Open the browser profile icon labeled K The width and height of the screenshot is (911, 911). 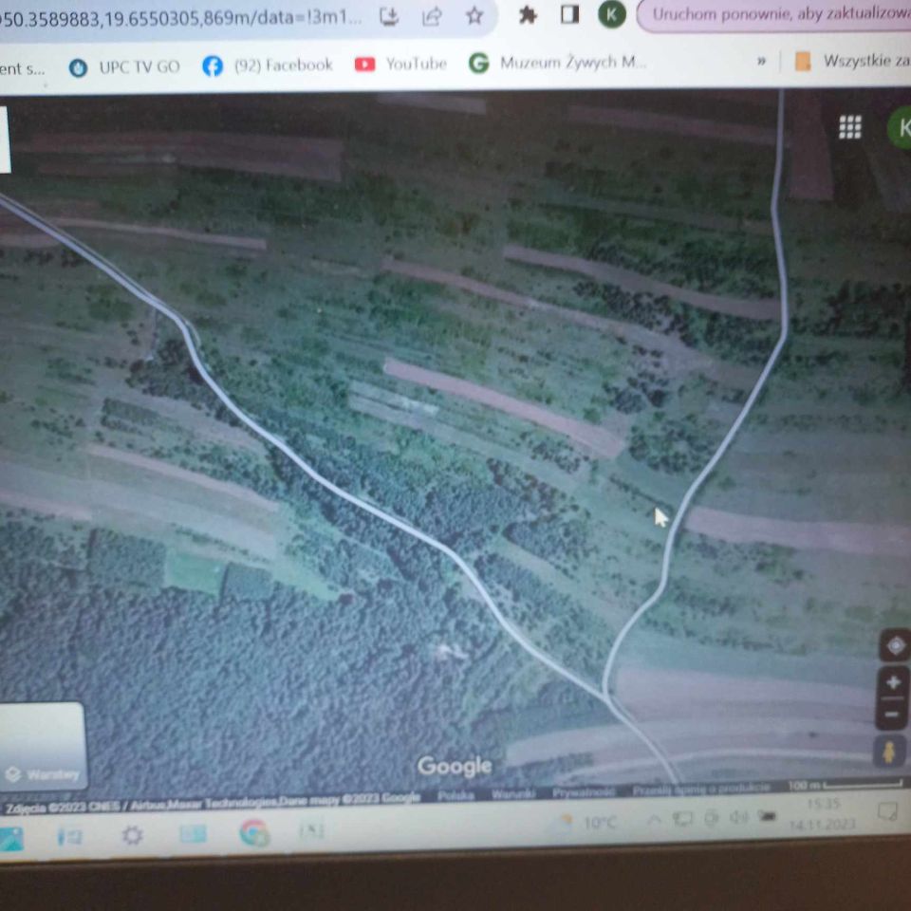(610, 15)
